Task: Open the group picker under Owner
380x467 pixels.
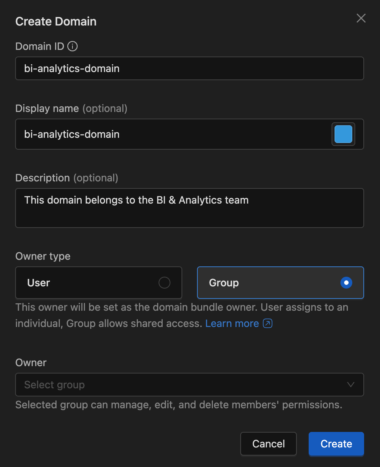Action: [190, 385]
